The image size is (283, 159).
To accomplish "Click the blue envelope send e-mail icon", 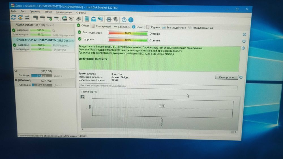I will pos(94,19).
